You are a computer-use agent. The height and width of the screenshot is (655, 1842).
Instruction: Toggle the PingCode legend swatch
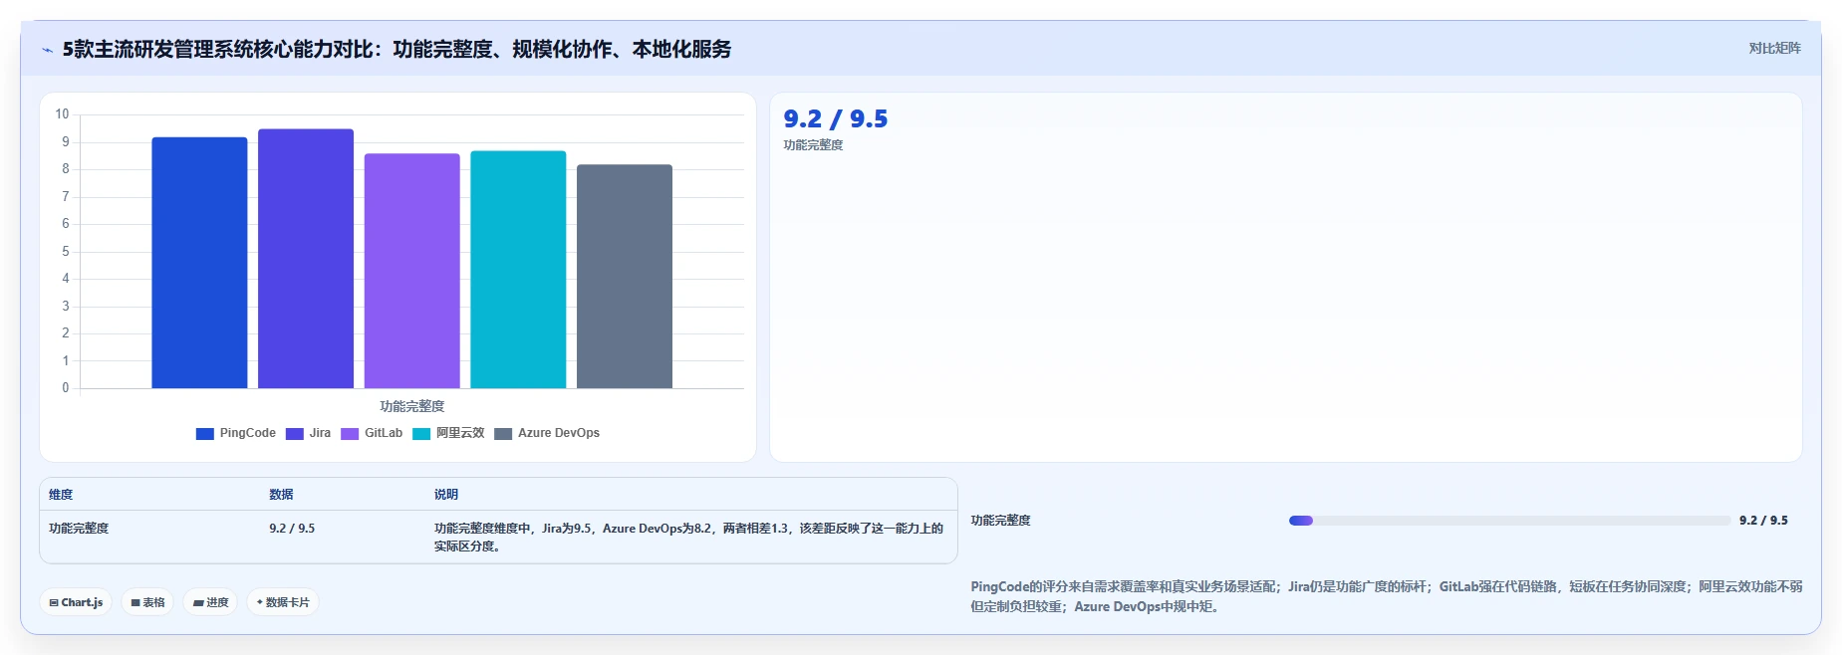click(205, 434)
